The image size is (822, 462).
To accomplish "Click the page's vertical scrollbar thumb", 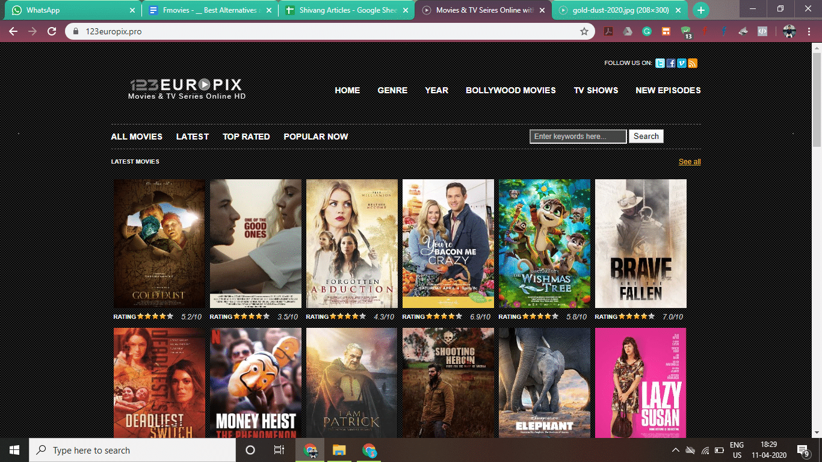I will tap(817, 100).
